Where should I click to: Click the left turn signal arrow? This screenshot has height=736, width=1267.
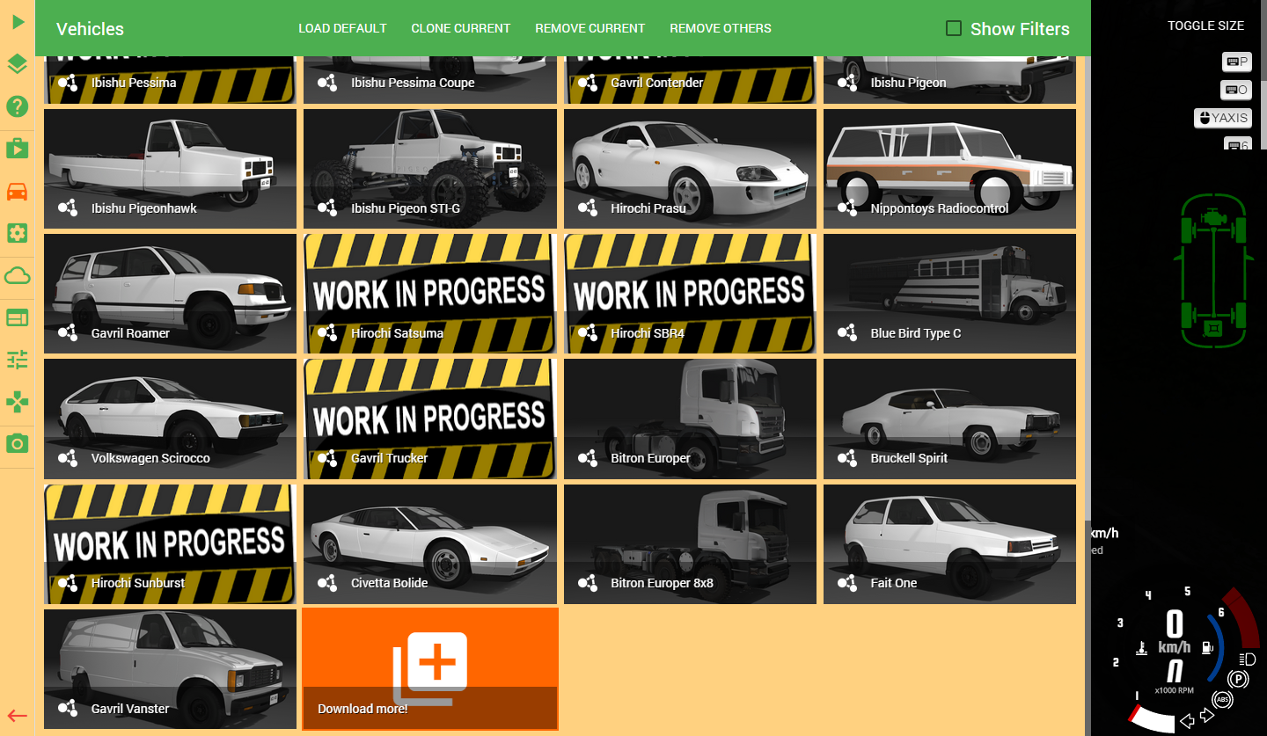point(1187,722)
